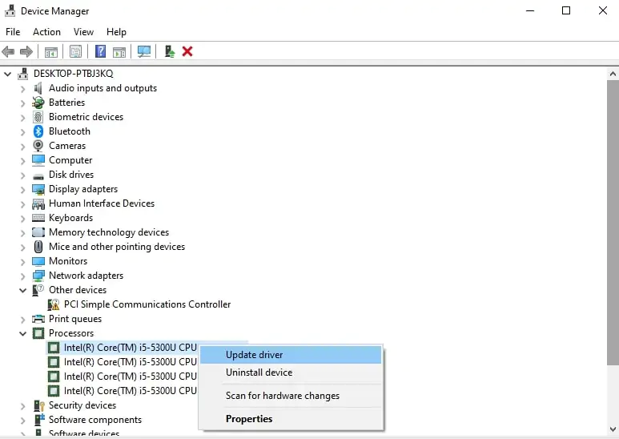Image resolution: width=619 pixels, height=439 pixels.
Task: Click Show/Hide Console Tree toolbar icon
Action: (51, 51)
